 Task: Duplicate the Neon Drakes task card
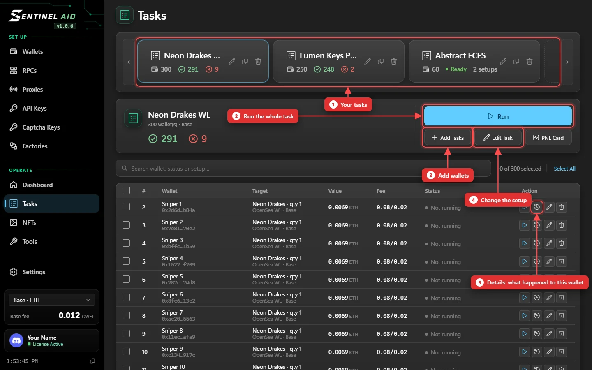(245, 61)
